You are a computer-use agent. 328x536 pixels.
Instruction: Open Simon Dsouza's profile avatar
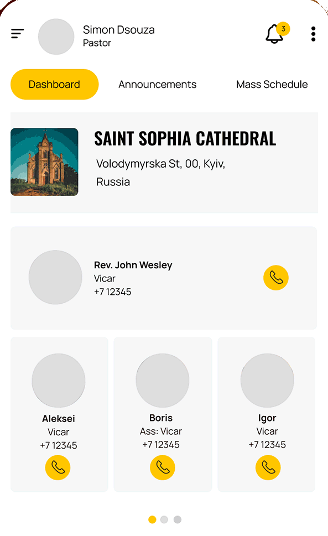56,37
